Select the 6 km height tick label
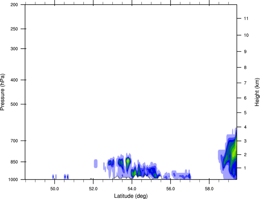The image size is (260, 199). (245, 98)
